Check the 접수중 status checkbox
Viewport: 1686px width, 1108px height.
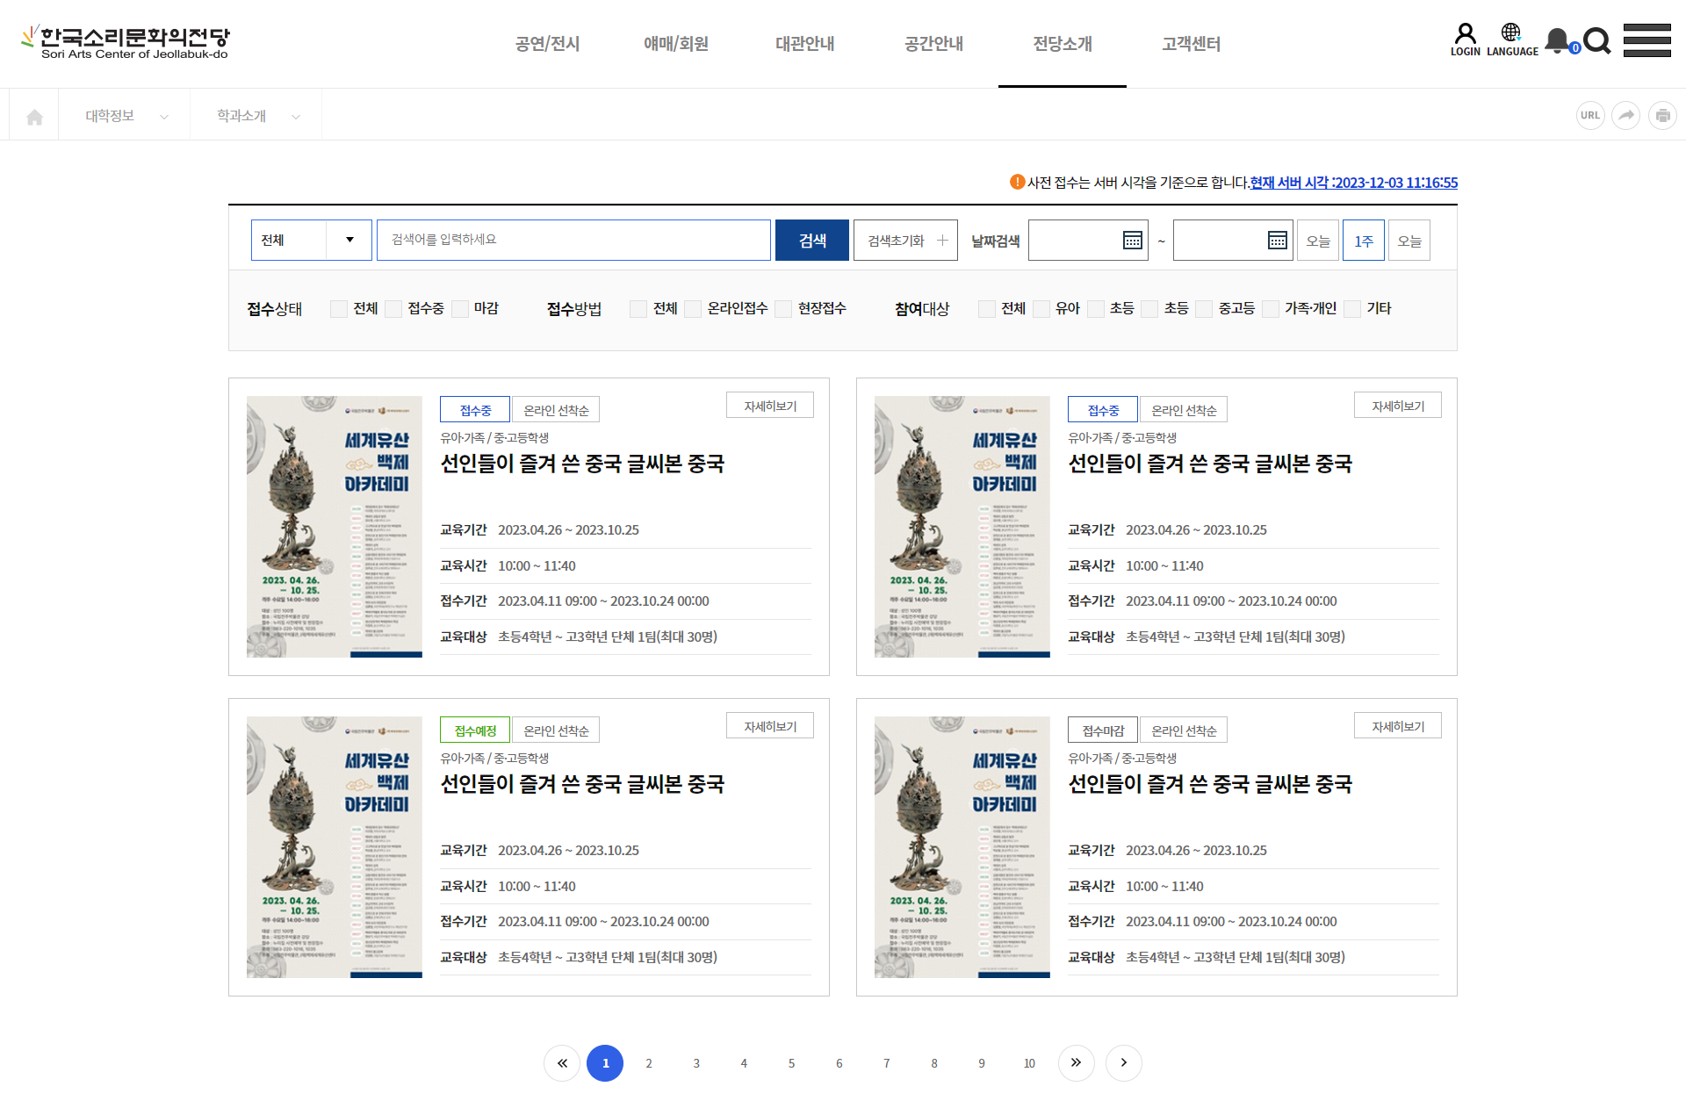click(x=394, y=309)
